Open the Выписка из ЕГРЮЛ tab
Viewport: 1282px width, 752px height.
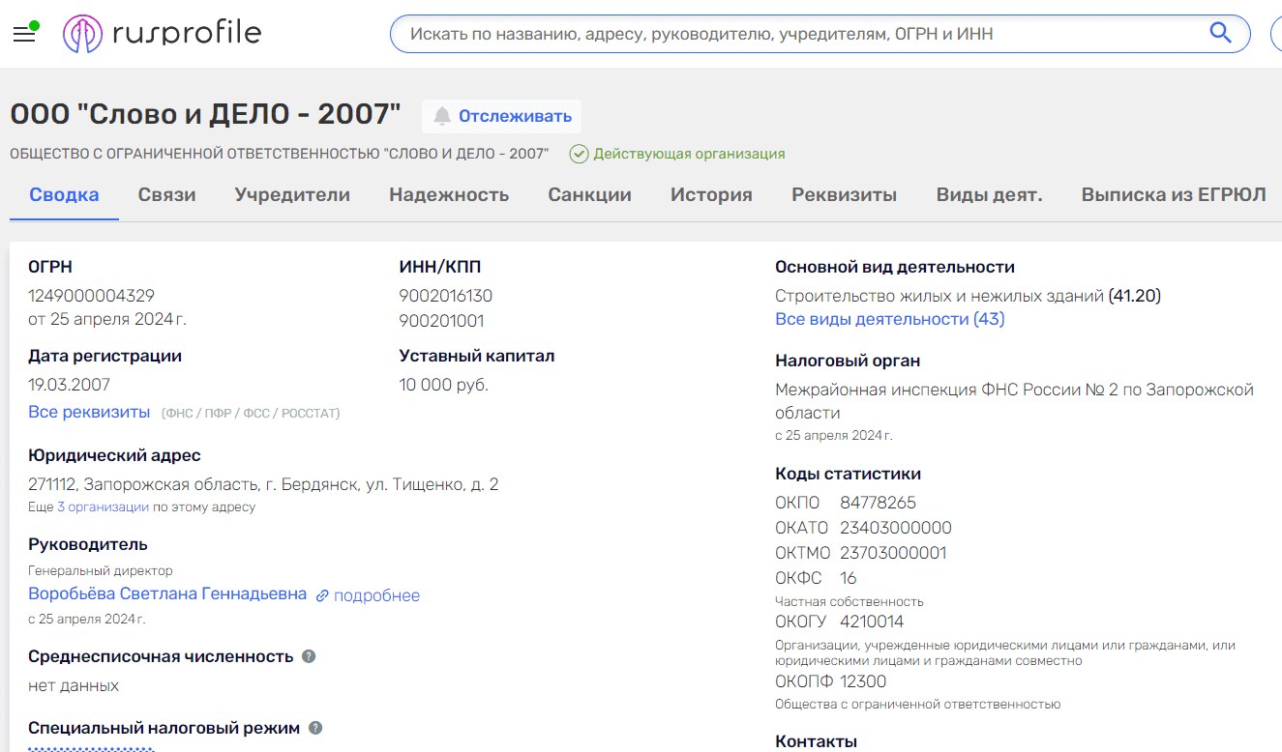(x=1173, y=194)
